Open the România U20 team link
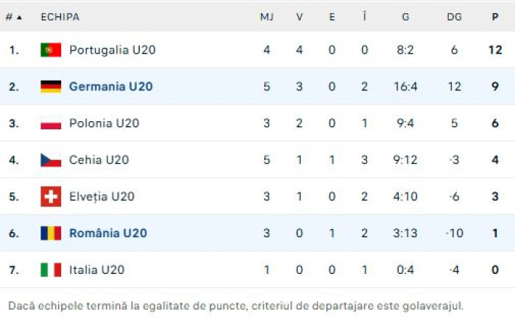The width and height of the screenshot is (515, 318). (x=107, y=234)
